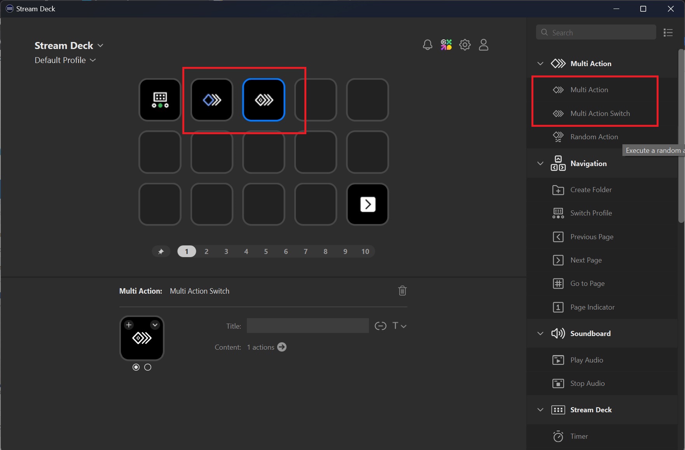
Task: Click the pin pages icon
Action: point(161,251)
